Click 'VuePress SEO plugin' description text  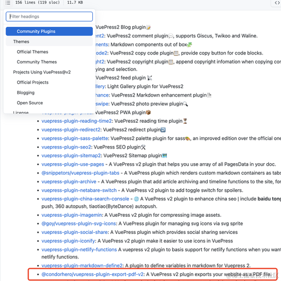[117, 147]
